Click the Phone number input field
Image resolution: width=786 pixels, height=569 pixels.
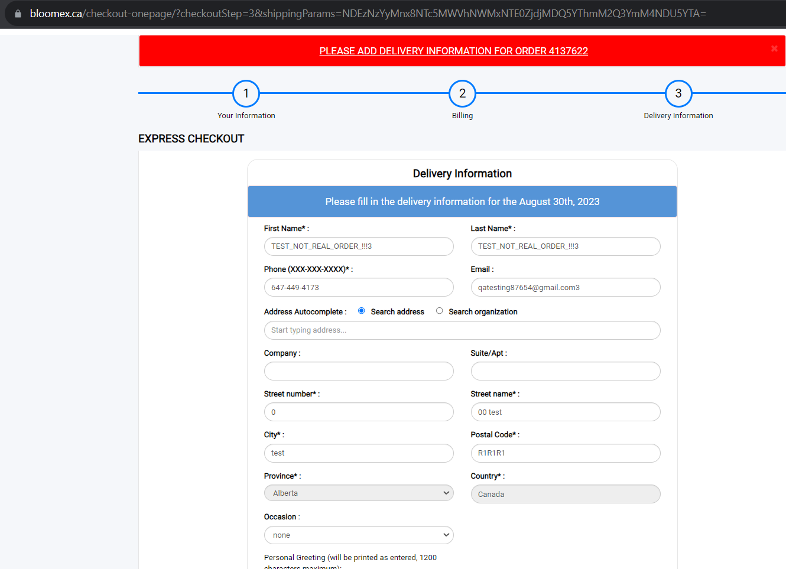pyautogui.click(x=359, y=287)
